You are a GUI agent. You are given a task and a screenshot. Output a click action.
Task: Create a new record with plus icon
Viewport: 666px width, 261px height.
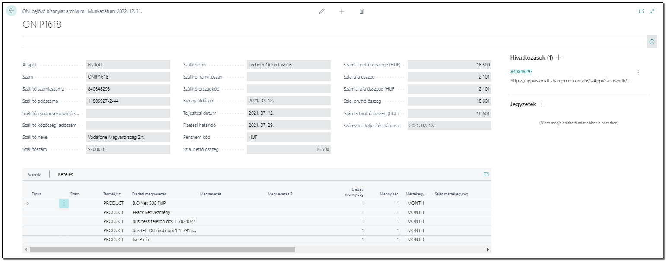(342, 11)
